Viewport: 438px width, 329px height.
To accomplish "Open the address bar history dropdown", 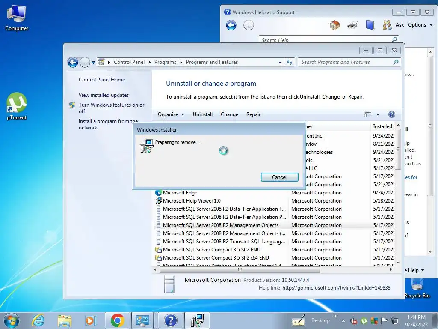I will (280, 63).
